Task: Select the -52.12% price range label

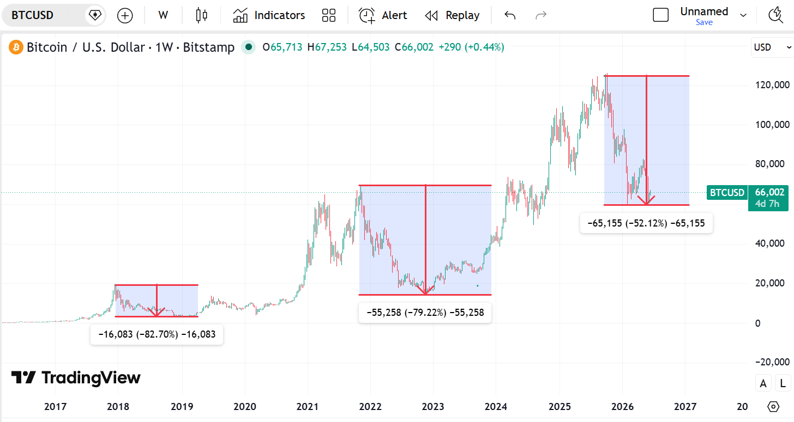Action: click(x=647, y=223)
